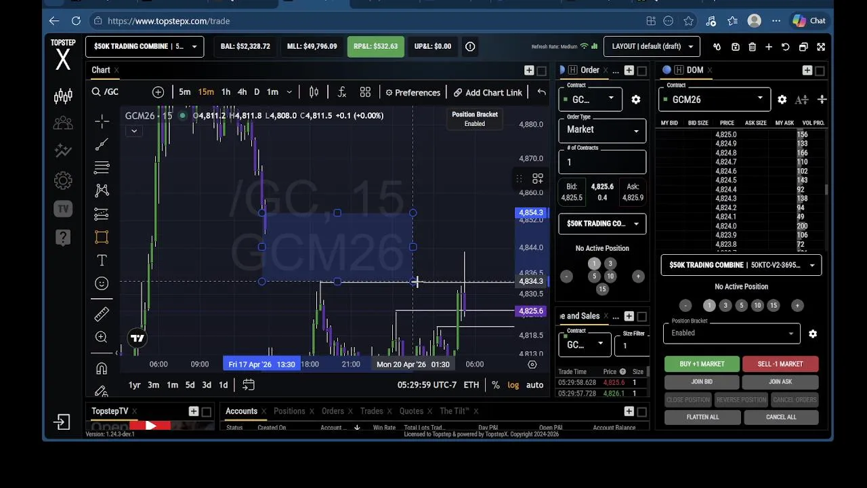This screenshot has height=488, width=867.
Task: Expand the timeframe list chevron
Action: coord(289,92)
